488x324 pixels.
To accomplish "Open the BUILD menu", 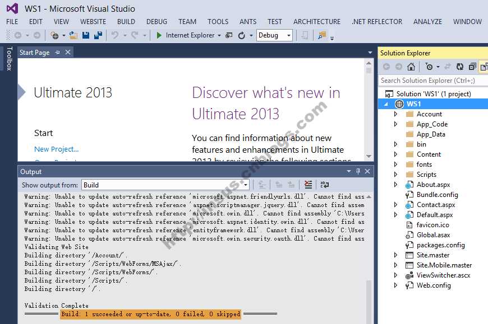I will tap(126, 22).
